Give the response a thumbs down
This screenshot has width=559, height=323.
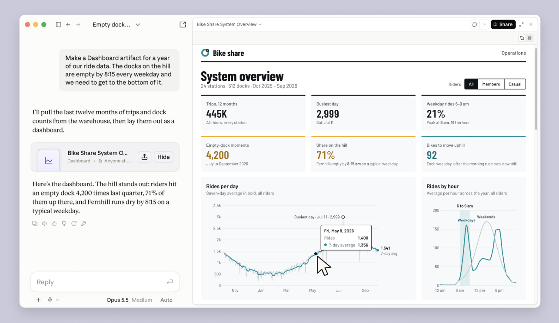(x=64, y=224)
